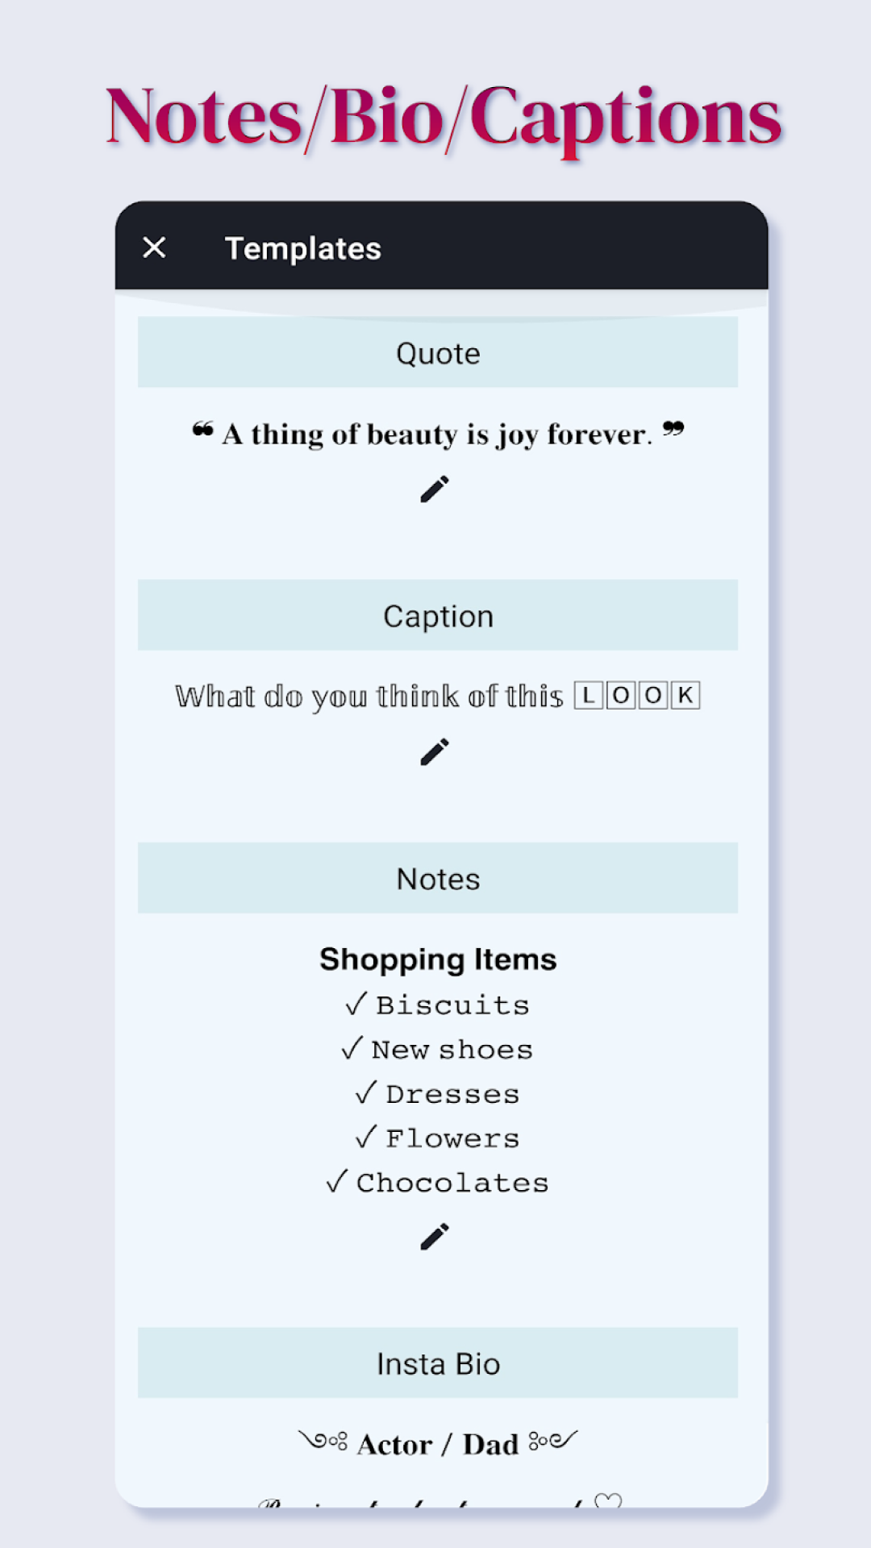Tap the 'A thing of beauty' quote text
The width and height of the screenshot is (871, 1548).
pyautogui.click(x=438, y=434)
